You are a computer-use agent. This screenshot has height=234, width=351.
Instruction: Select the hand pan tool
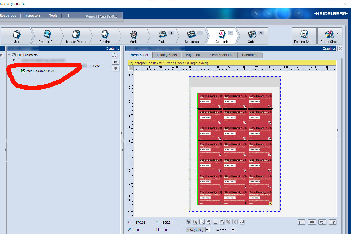[209, 222]
